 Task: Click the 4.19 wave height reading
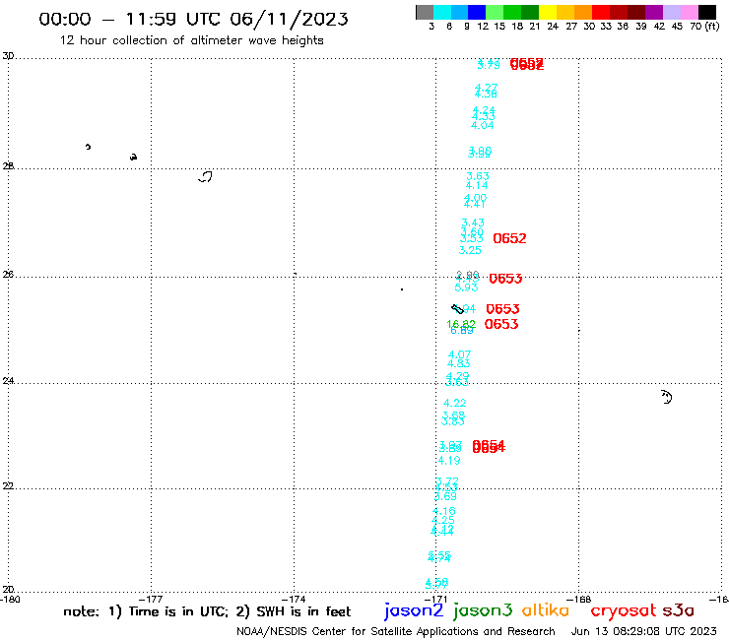coord(449,461)
